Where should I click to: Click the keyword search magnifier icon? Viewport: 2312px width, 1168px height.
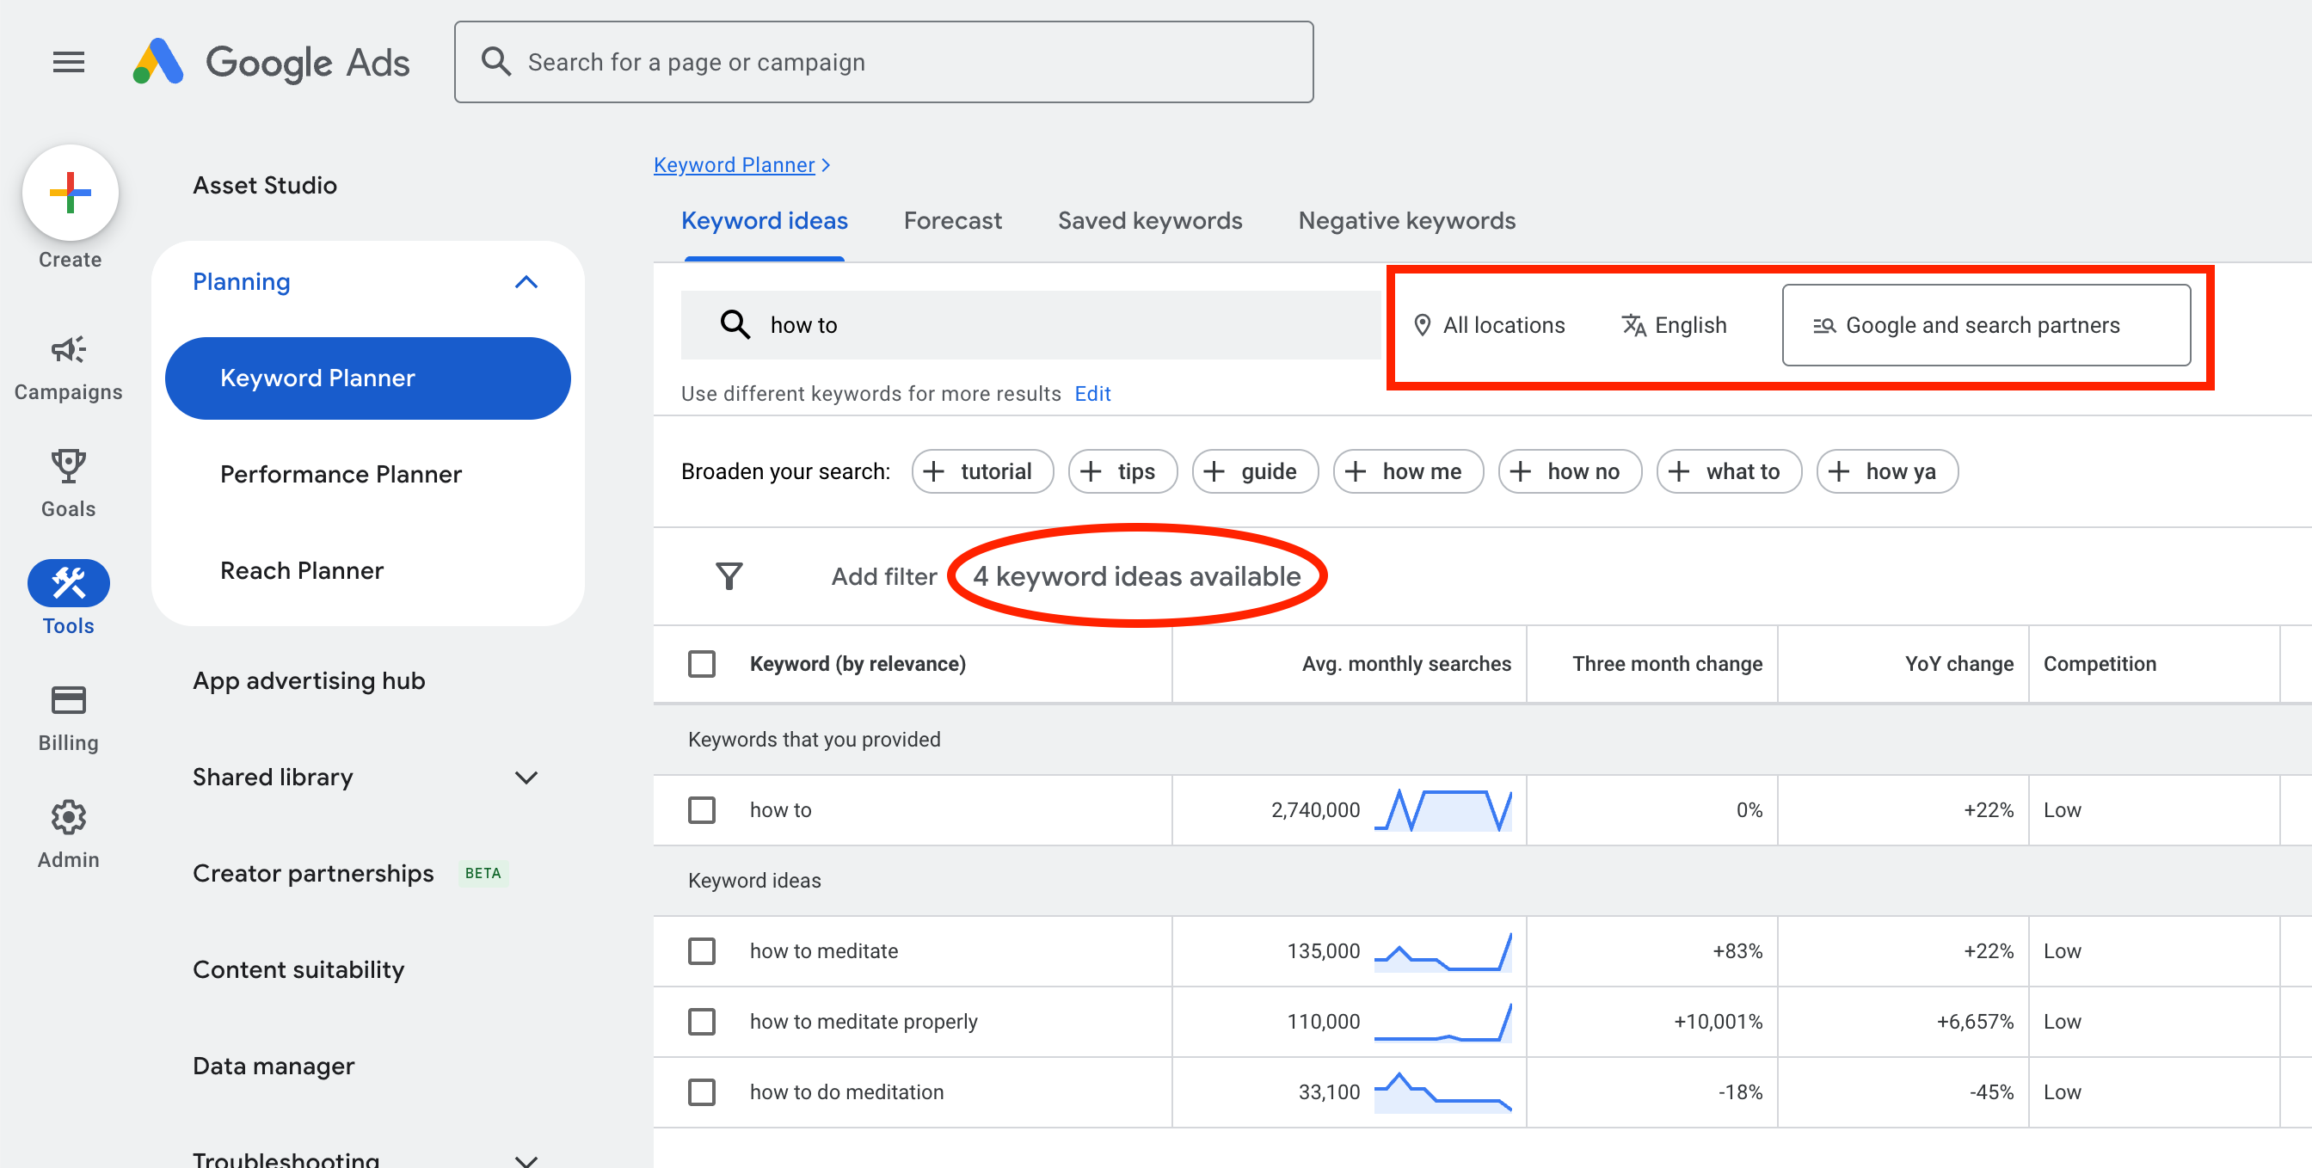735,324
